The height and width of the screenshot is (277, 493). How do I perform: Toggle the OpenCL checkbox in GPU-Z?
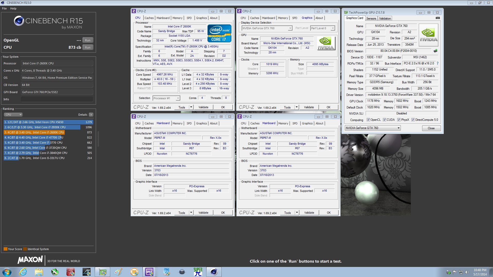pyautogui.click(x=368, y=120)
